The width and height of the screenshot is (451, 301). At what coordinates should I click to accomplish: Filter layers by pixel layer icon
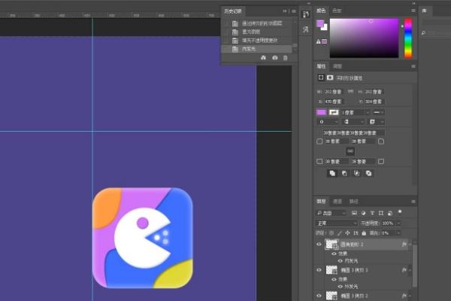click(x=354, y=213)
